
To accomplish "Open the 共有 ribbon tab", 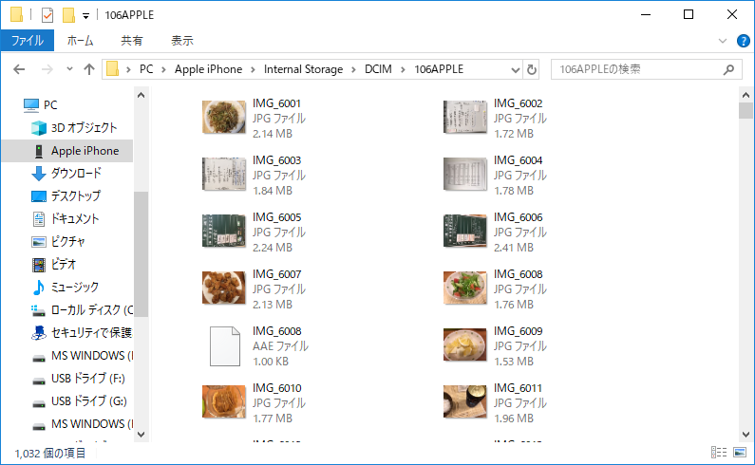I will 131,41.
